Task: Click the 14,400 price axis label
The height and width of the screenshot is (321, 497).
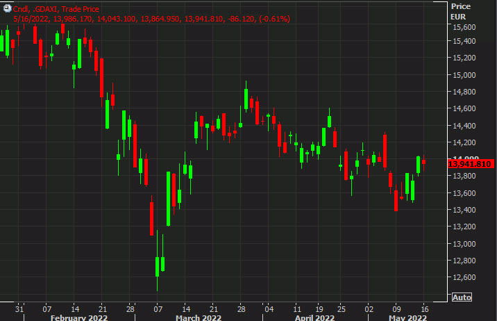Action: click(x=464, y=126)
